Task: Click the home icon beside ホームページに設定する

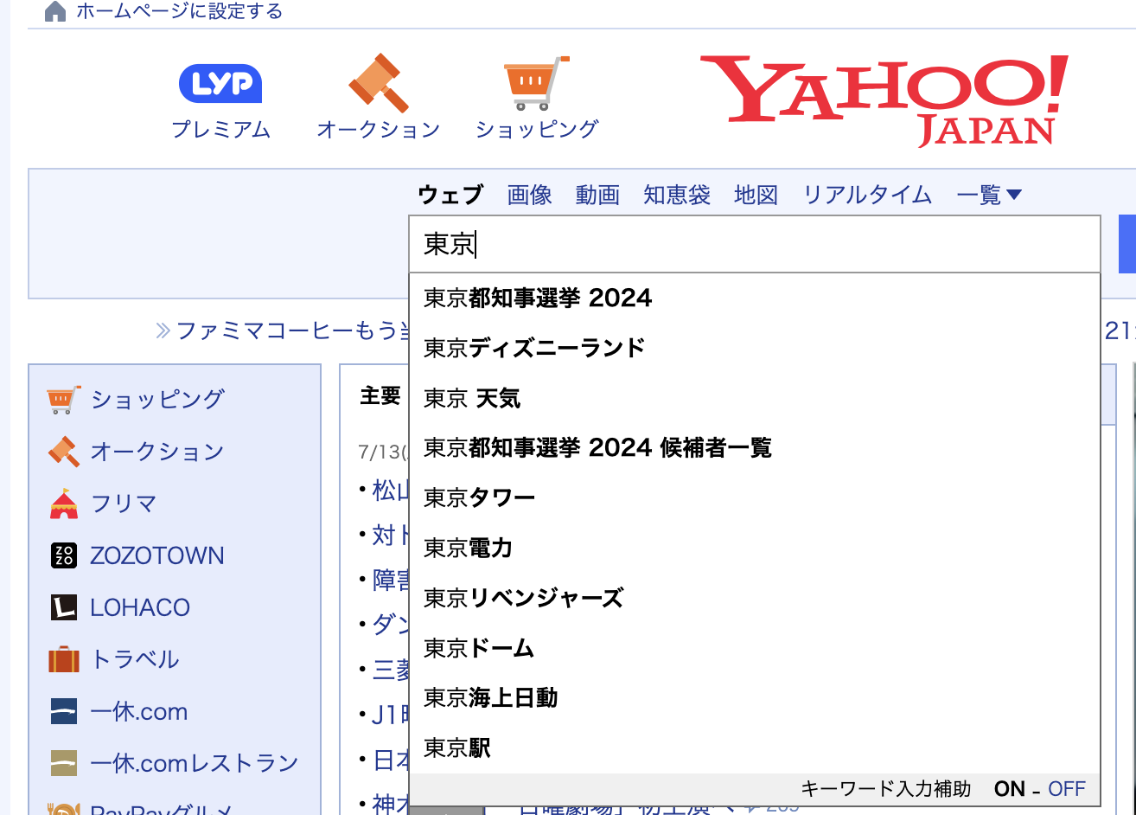Action: point(55,12)
